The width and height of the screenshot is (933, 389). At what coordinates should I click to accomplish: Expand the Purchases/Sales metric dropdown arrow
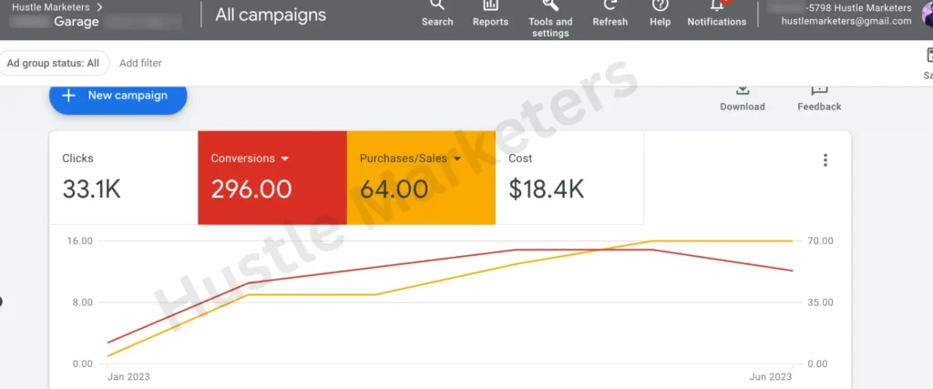(x=457, y=159)
